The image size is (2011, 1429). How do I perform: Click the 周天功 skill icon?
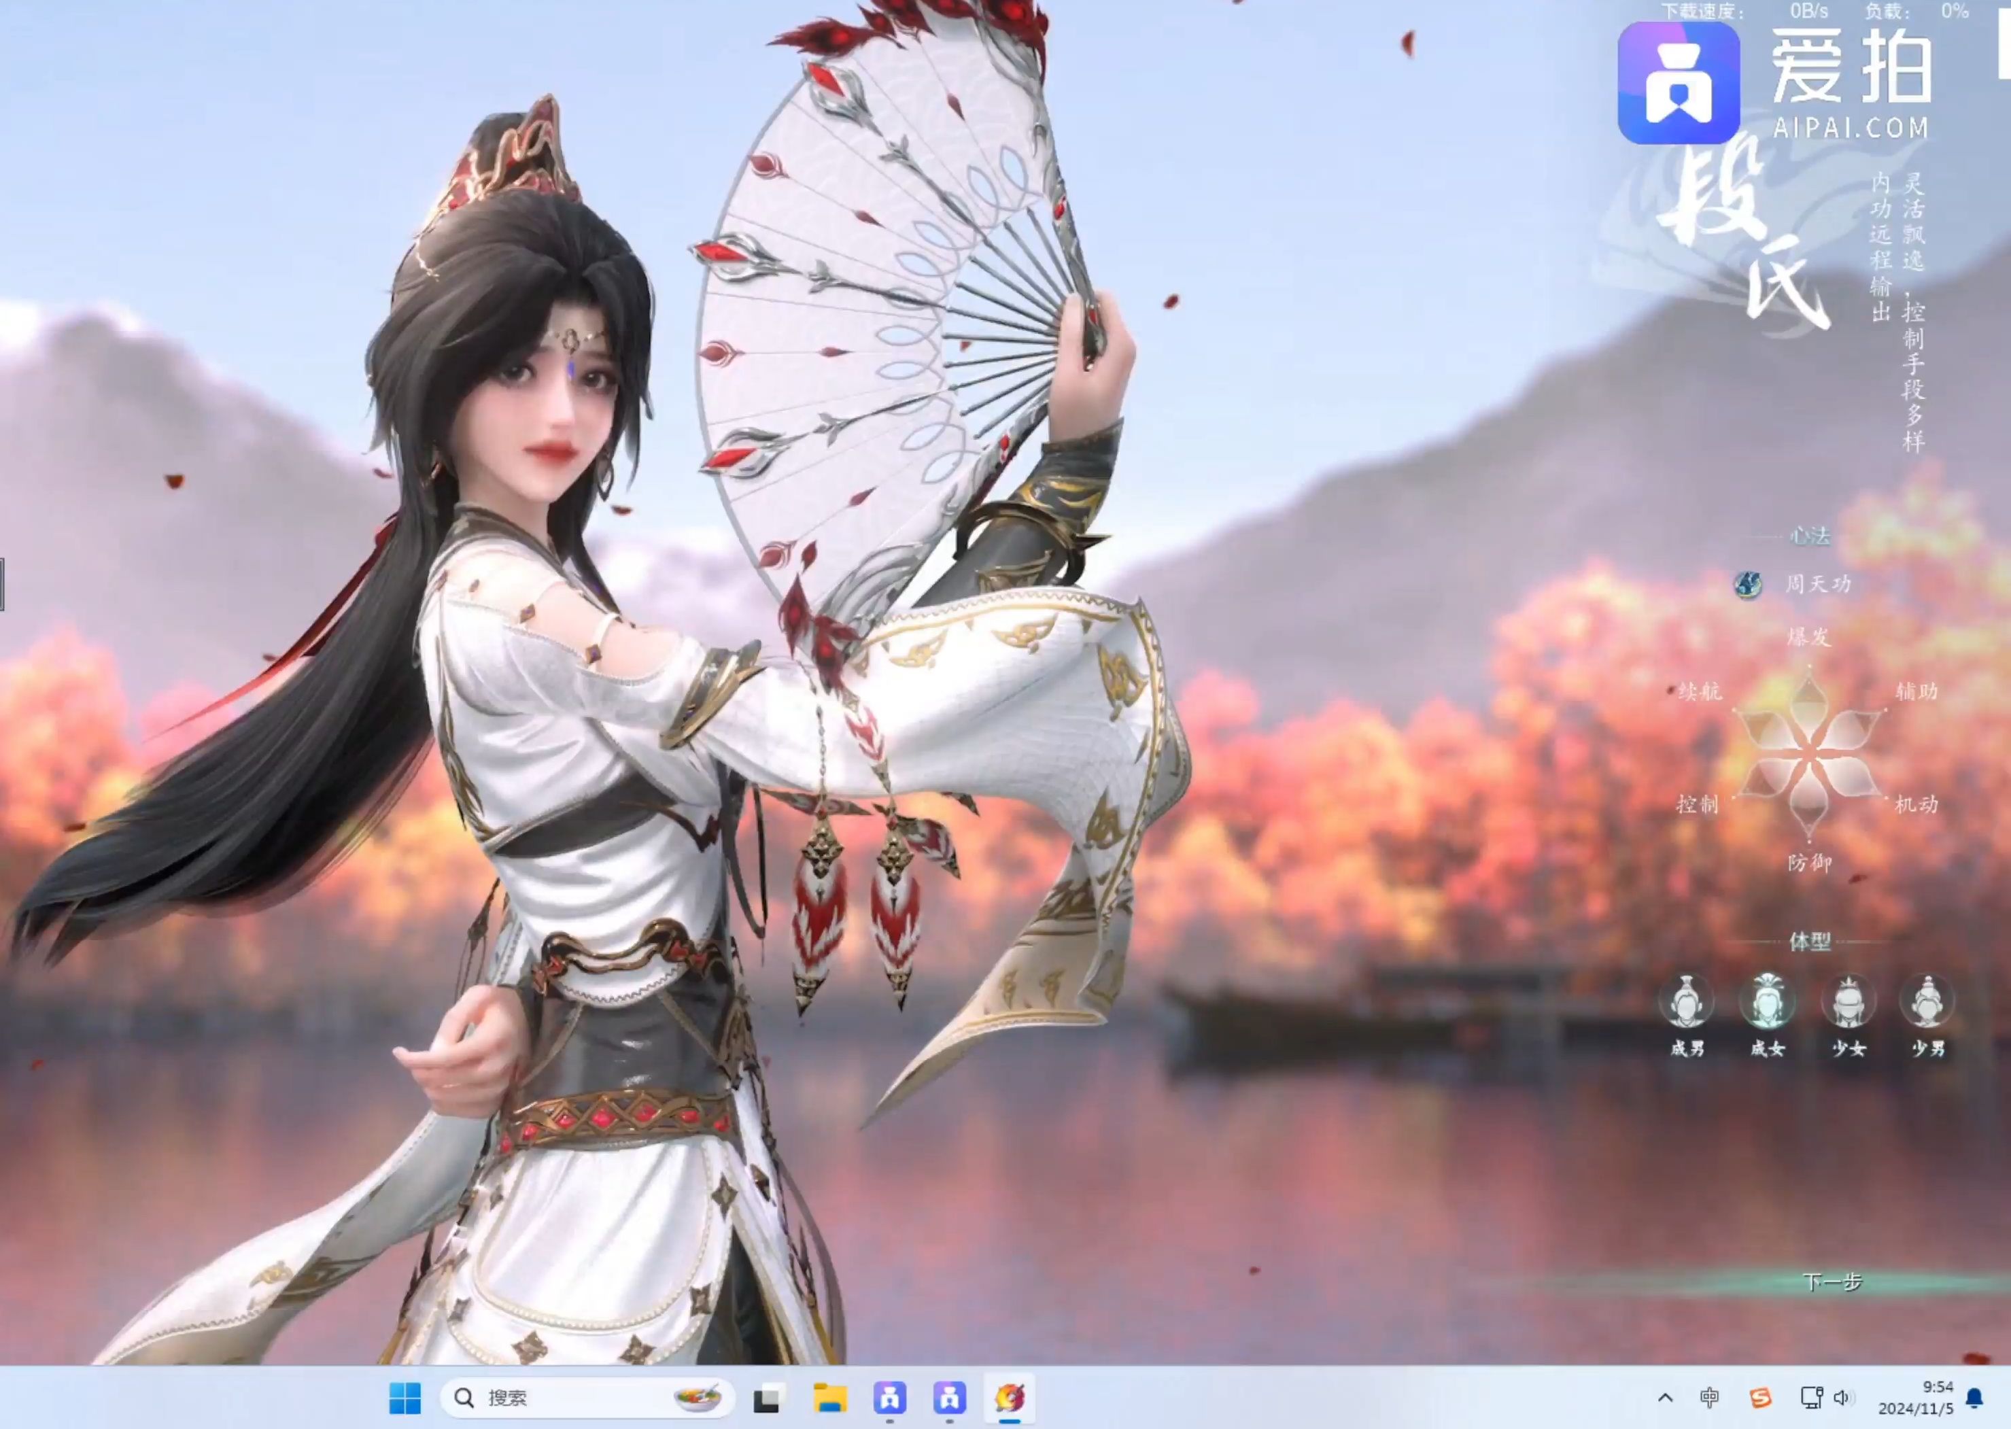pyautogui.click(x=1748, y=584)
